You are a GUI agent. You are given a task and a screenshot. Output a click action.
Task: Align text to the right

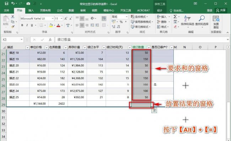point(87,25)
